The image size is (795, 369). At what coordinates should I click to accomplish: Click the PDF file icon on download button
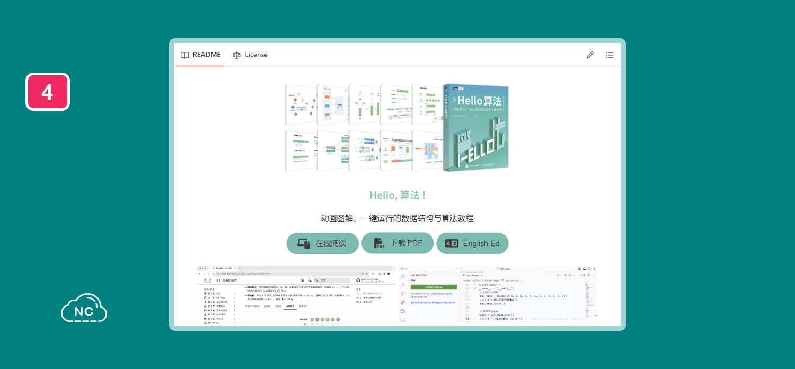coord(378,243)
